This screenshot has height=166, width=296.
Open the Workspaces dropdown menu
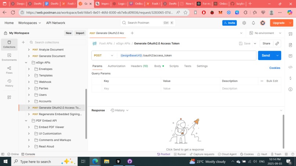pos(29,23)
